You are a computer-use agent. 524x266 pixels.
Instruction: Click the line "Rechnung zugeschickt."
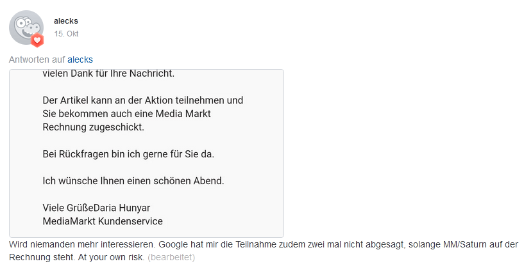click(x=93, y=127)
